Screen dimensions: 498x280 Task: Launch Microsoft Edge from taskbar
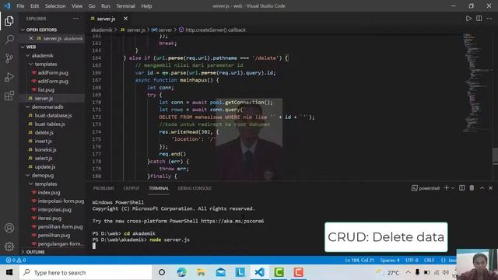[x=181, y=272]
